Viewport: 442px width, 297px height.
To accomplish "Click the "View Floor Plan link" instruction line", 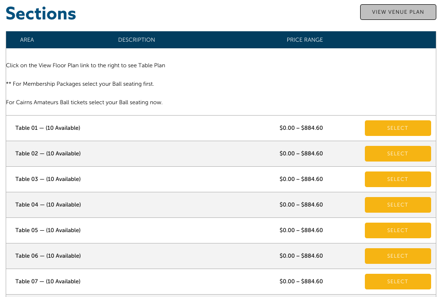I will (85, 65).
